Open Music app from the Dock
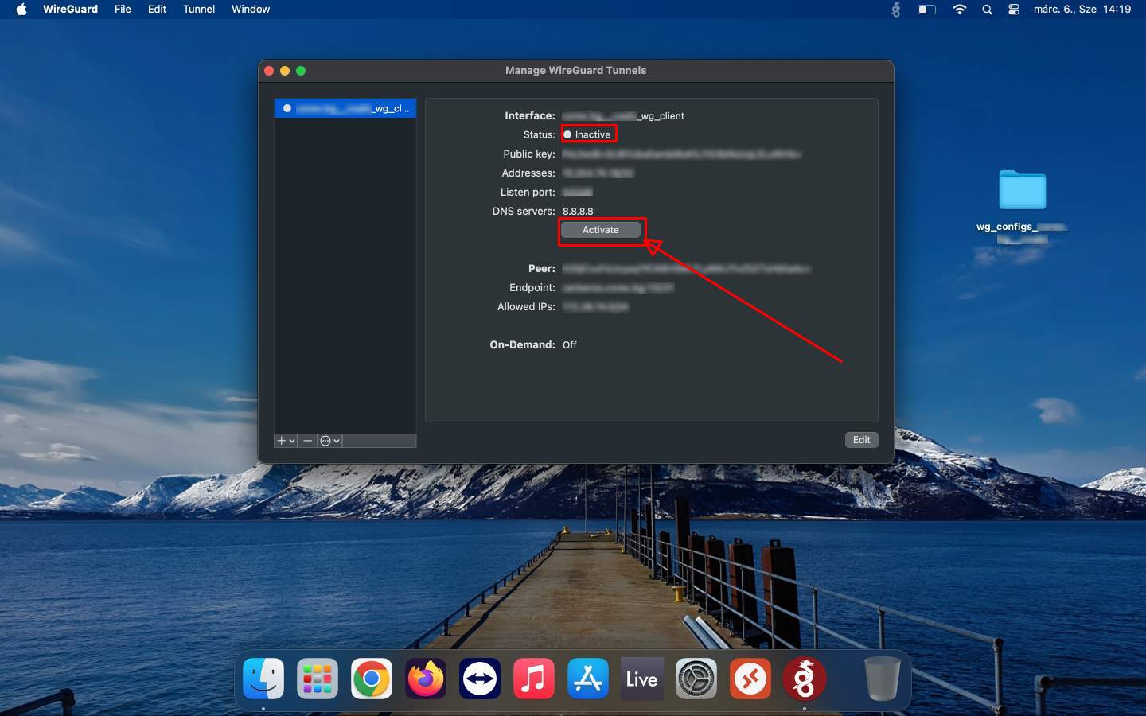Image resolution: width=1146 pixels, height=716 pixels. (534, 679)
